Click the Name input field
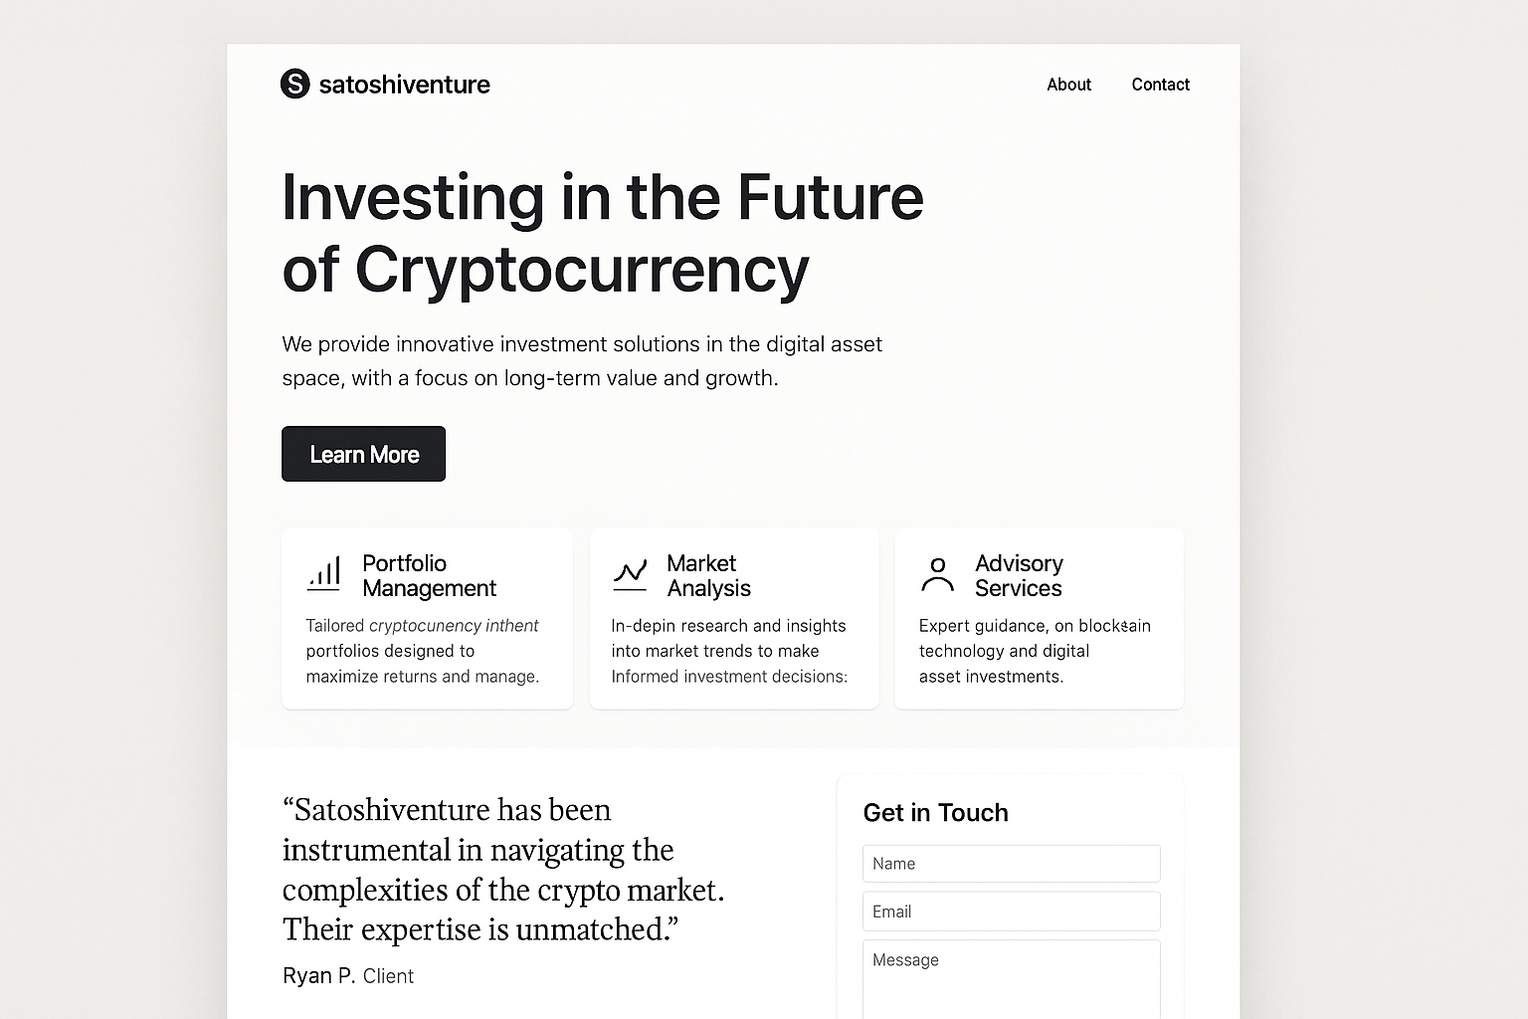1528x1019 pixels. point(1011,863)
